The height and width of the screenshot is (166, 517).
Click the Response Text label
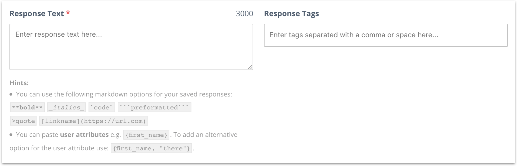click(37, 13)
